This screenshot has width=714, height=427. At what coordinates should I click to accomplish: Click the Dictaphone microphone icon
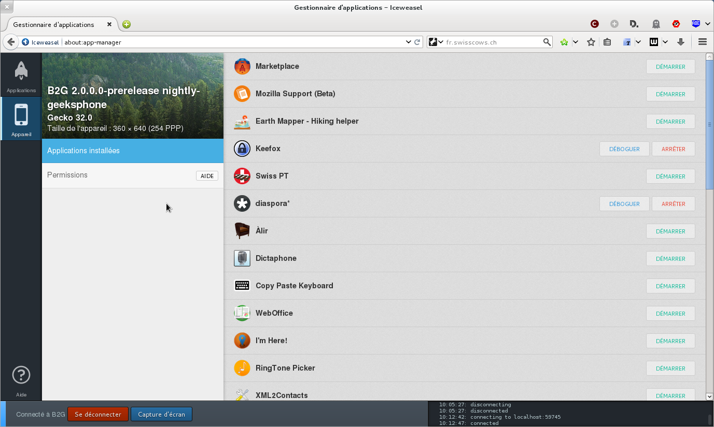(x=242, y=258)
